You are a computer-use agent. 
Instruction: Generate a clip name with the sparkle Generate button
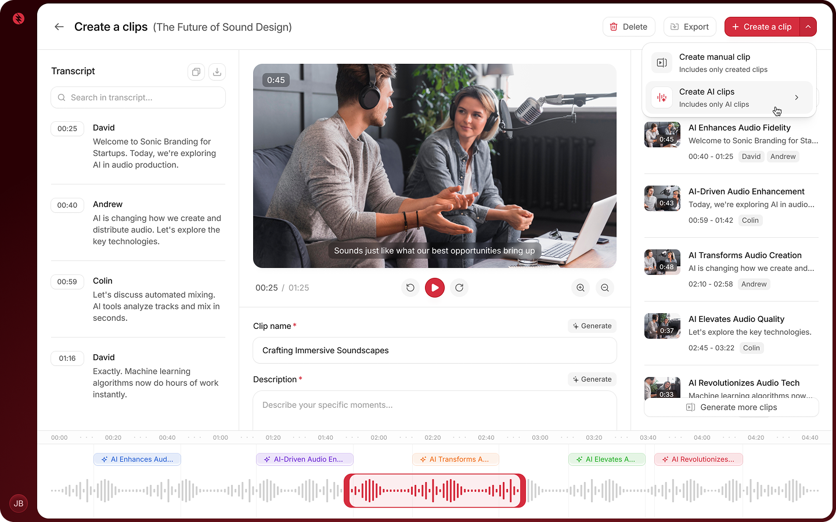tap(592, 325)
